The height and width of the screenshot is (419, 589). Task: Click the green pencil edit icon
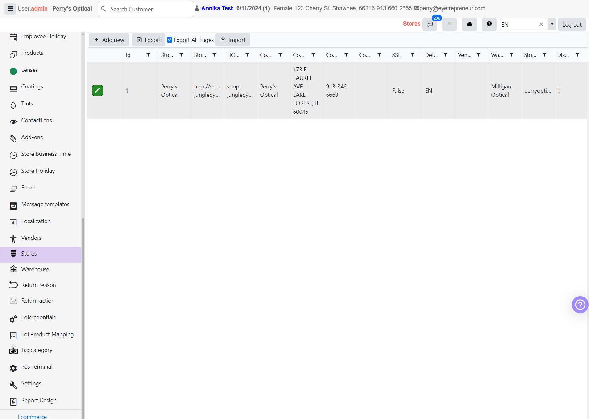(97, 90)
